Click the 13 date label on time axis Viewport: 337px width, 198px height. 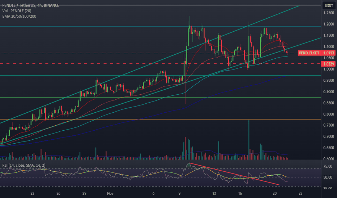(214, 194)
